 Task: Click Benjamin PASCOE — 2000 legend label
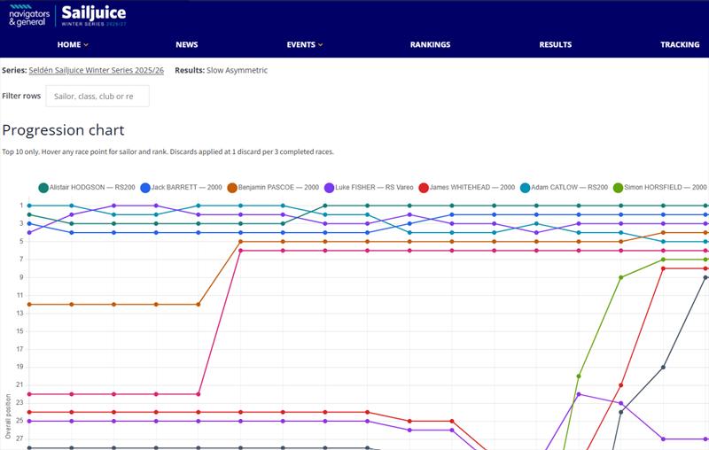[278, 187]
